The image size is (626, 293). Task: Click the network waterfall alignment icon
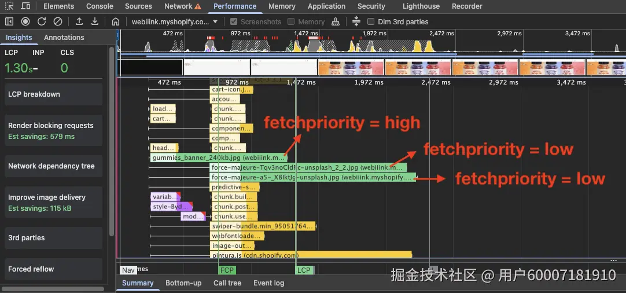356,21
